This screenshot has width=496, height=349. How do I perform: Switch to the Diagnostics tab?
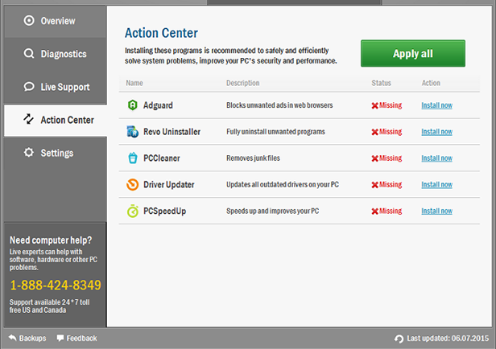coord(56,54)
